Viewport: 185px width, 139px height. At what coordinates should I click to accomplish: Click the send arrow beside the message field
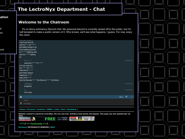pos(132,103)
